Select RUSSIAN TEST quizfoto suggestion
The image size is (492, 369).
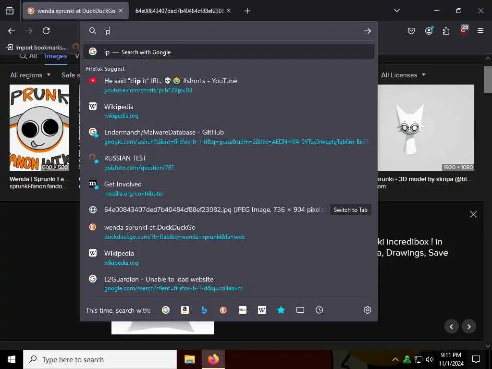pyautogui.click(x=229, y=162)
